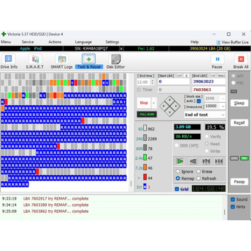Select the Refresh radio option

[x=199, y=178]
